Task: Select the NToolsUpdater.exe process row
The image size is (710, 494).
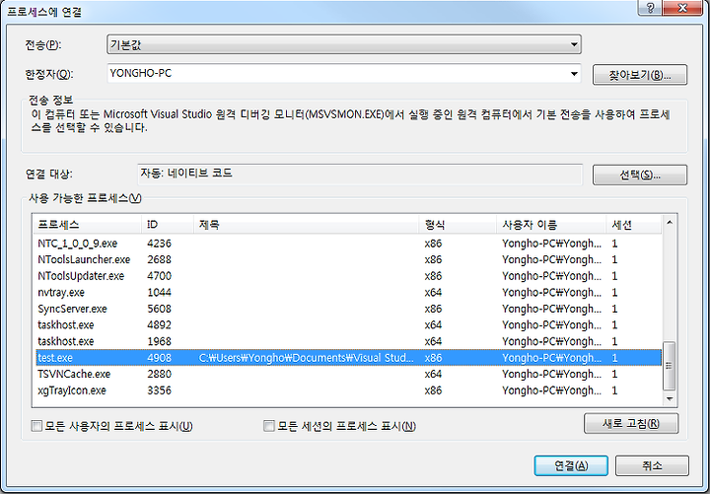Action: pos(347,276)
